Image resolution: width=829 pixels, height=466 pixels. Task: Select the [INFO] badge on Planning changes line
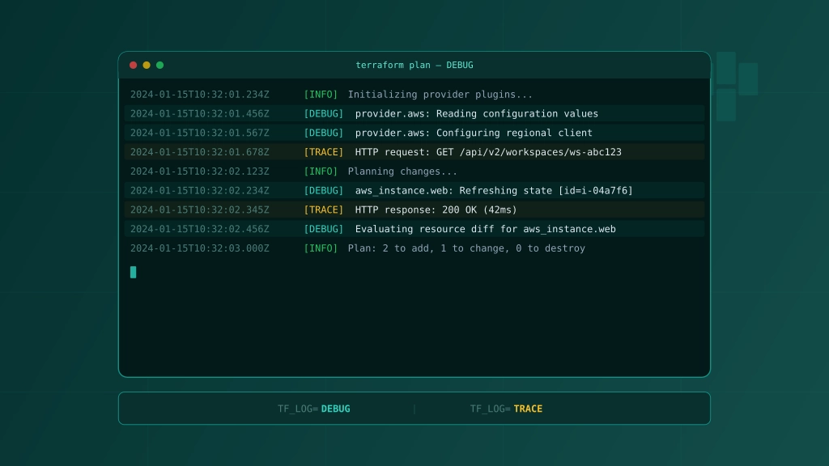point(321,171)
